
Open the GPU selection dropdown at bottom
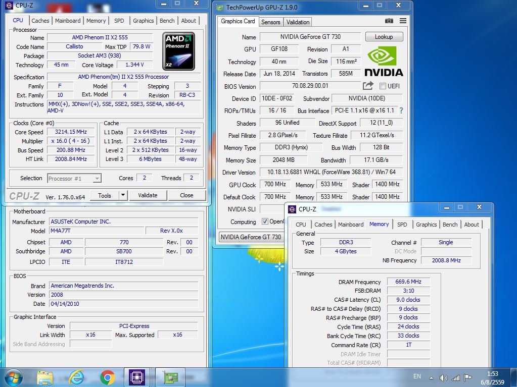(251, 237)
